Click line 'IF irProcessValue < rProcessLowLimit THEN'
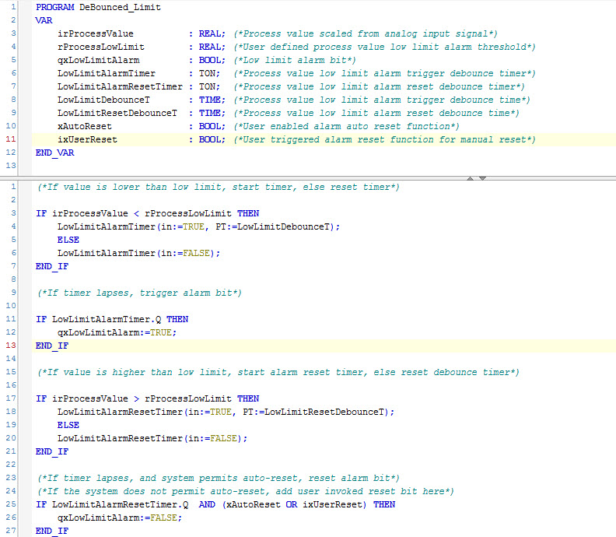This screenshot has height=537, width=616. pos(147,213)
